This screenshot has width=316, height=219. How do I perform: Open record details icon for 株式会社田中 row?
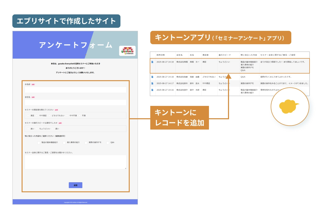[152, 90]
